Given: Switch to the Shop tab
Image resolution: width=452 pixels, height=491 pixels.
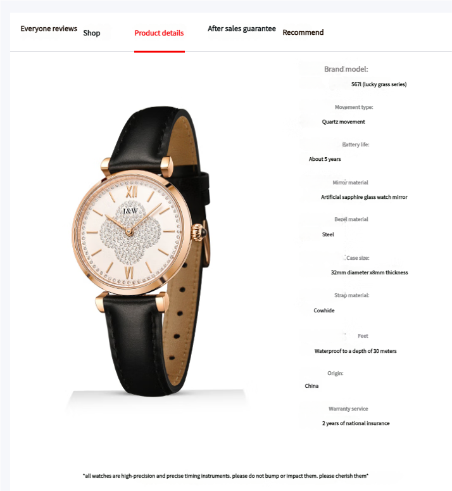Looking at the screenshot, I should coord(92,33).
